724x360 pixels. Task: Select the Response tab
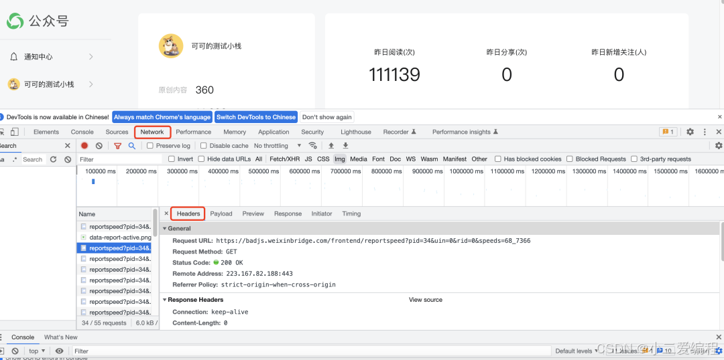point(288,213)
